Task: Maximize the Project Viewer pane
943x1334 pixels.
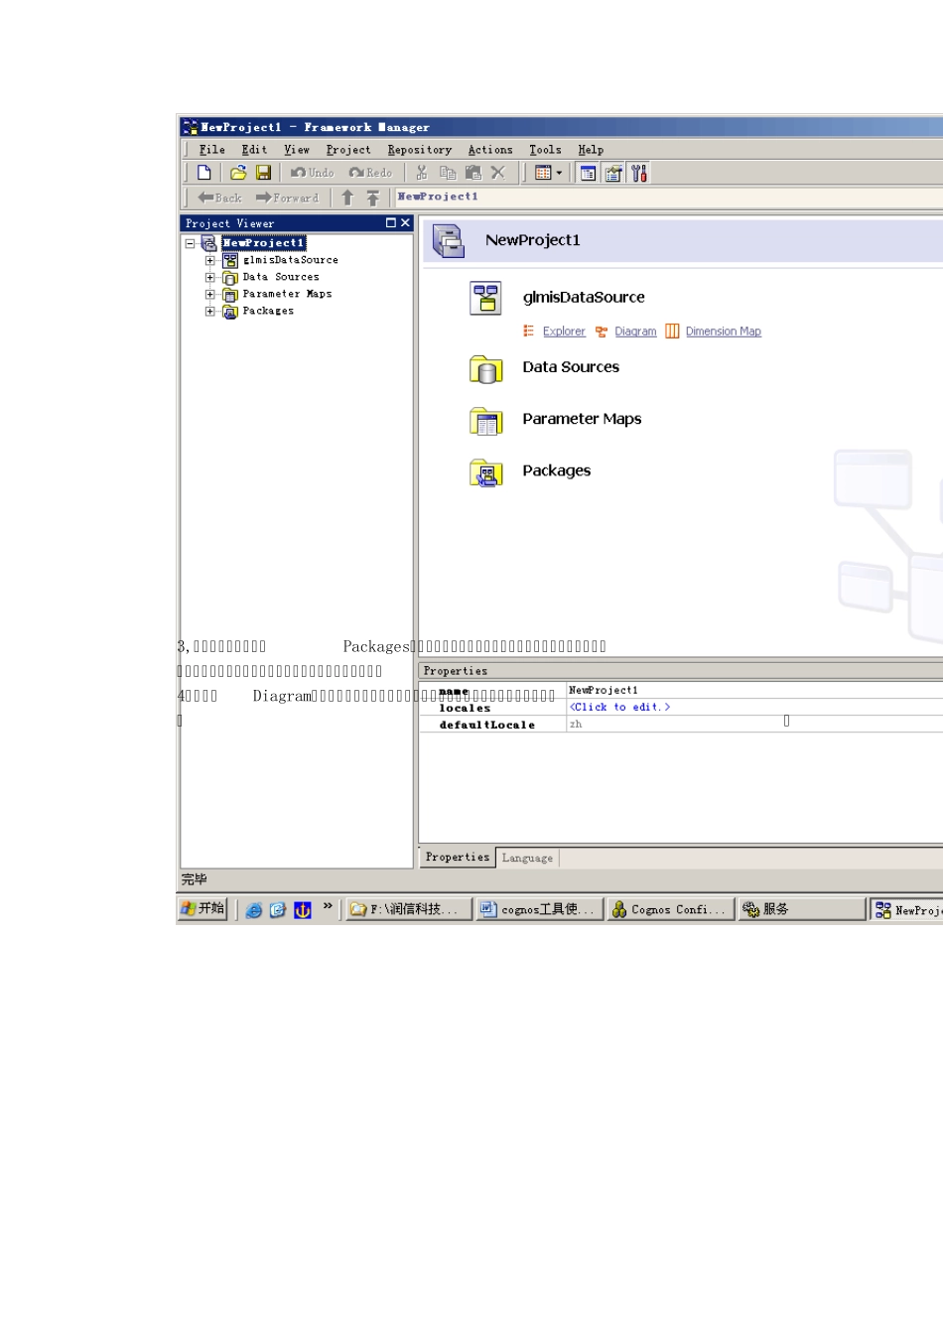Action: pos(391,223)
